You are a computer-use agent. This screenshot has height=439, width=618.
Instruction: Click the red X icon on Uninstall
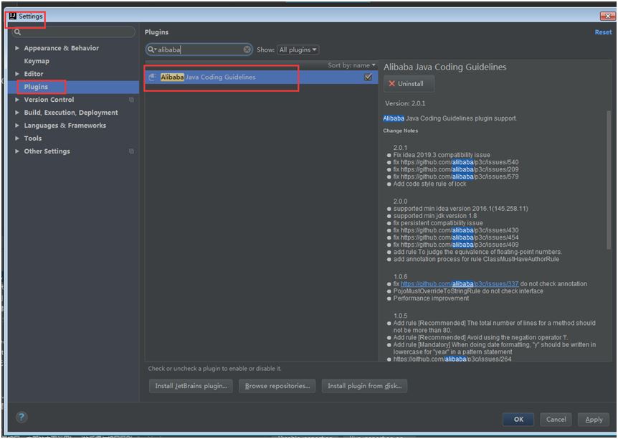coord(391,84)
